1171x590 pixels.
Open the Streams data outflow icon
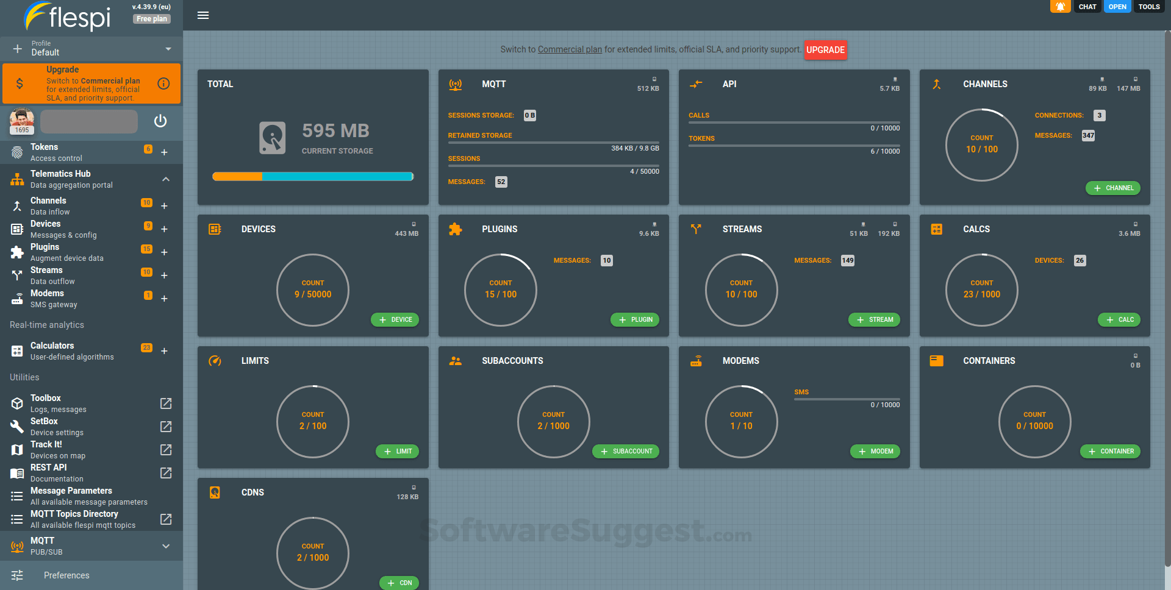[x=16, y=275]
